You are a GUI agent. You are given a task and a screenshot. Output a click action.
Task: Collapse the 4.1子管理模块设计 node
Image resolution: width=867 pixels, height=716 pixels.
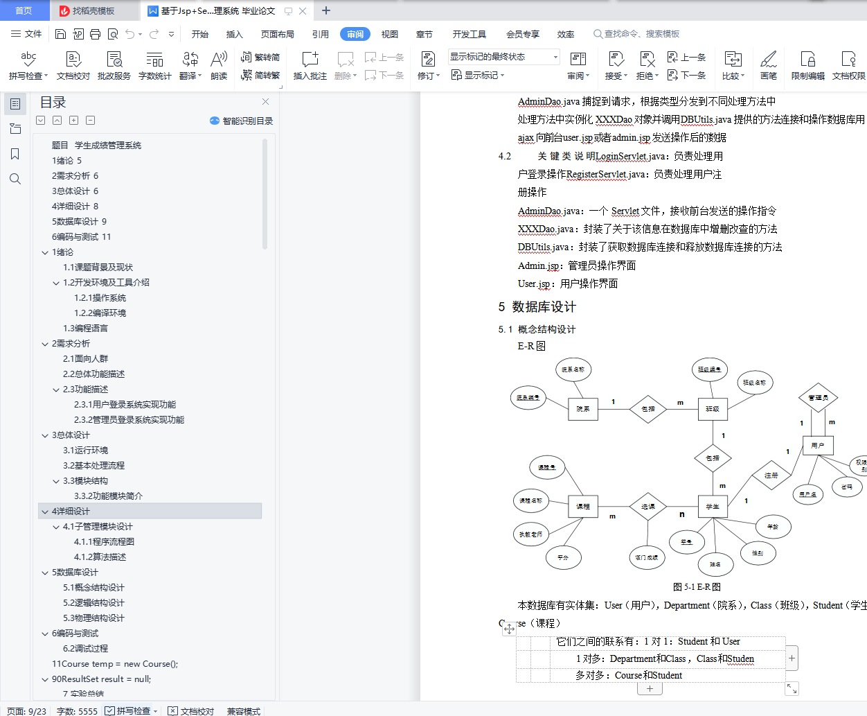pos(56,527)
